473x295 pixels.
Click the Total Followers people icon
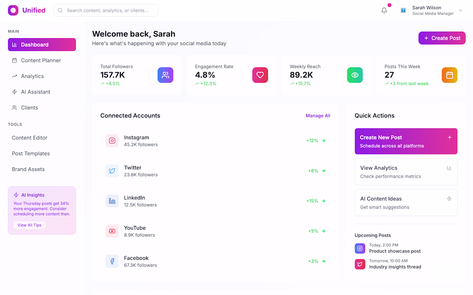[x=165, y=75]
